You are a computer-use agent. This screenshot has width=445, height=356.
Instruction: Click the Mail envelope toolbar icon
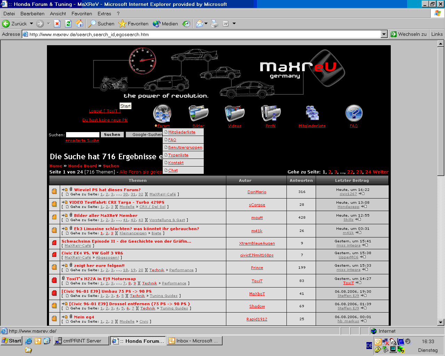coord(199,24)
